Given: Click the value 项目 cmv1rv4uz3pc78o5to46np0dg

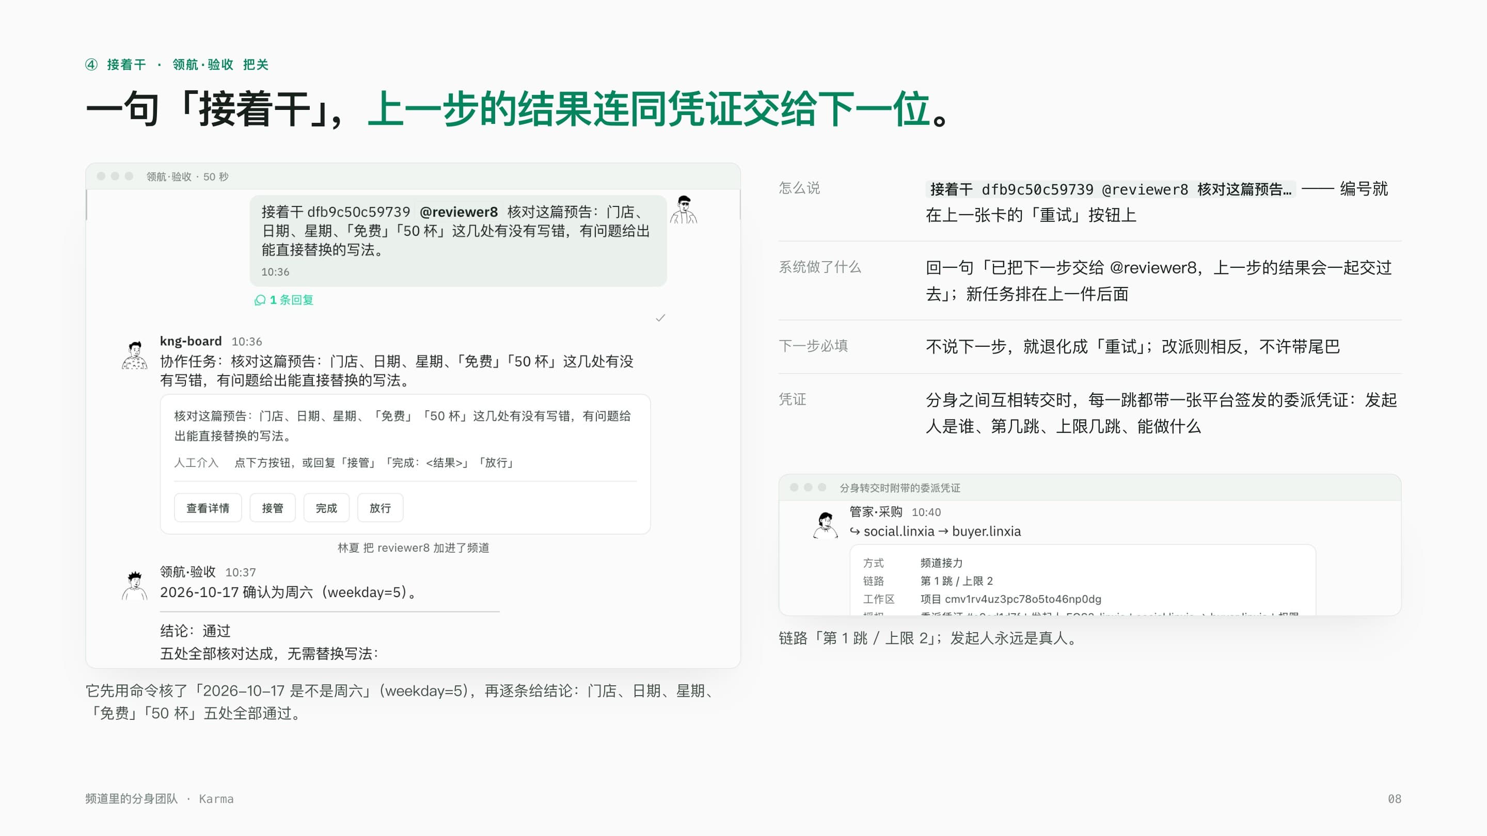Looking at the screenshot, I should click(1011, 599).
